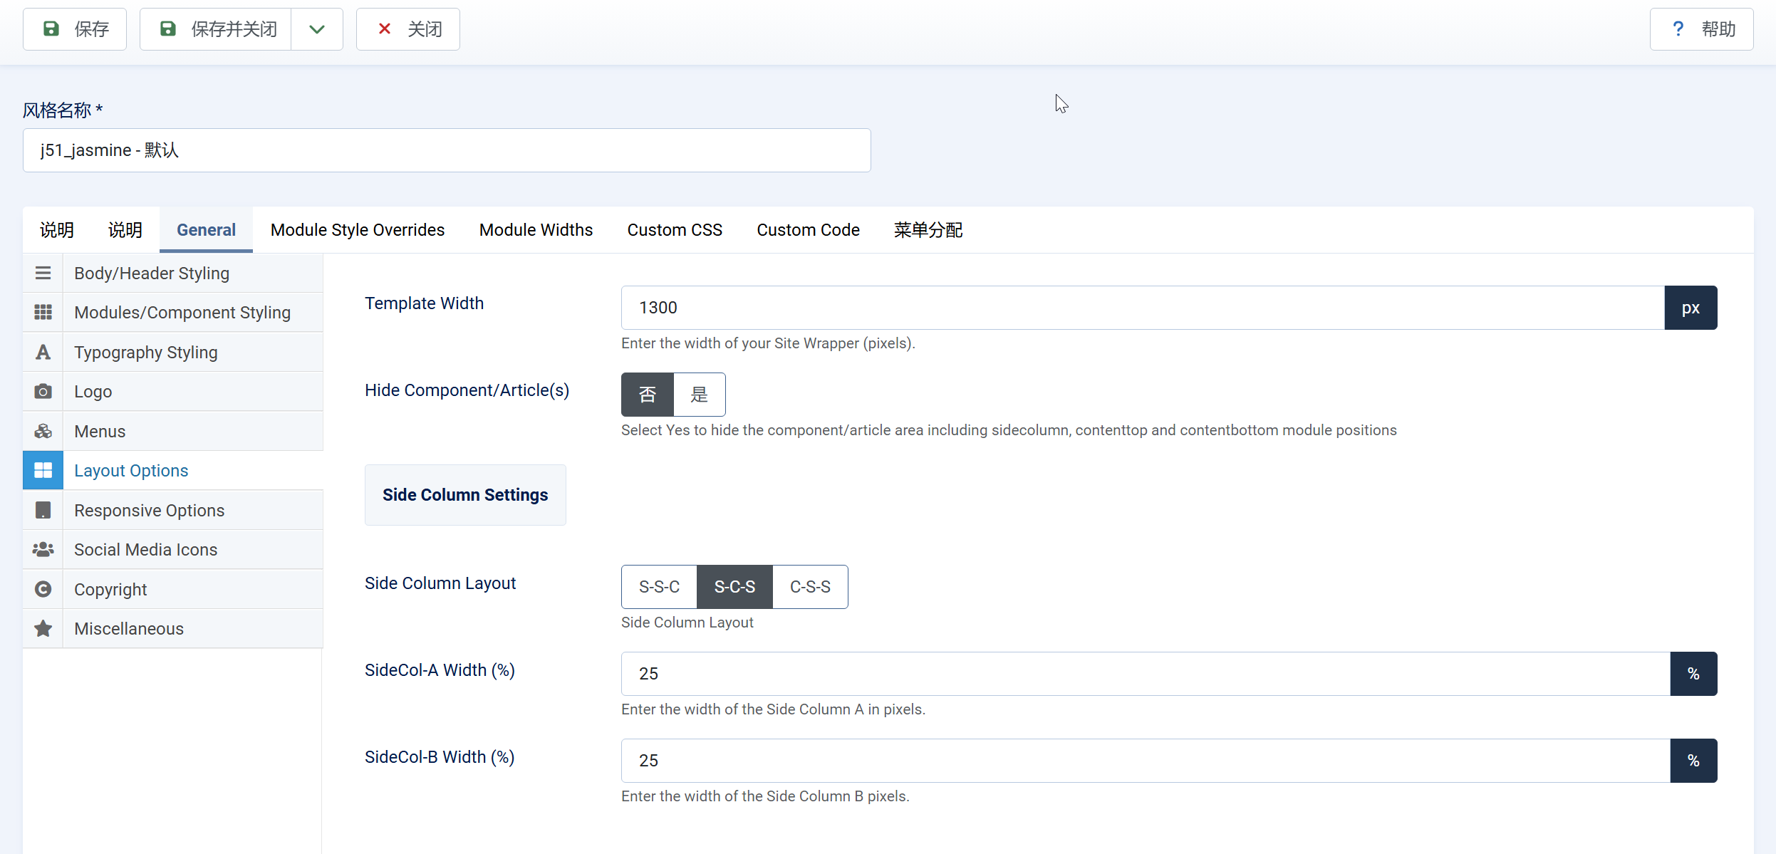Image resolution: width=1776 pixels, height=854 pixels.
Task: Click the Logo camera icon
Action: point(43,391)
